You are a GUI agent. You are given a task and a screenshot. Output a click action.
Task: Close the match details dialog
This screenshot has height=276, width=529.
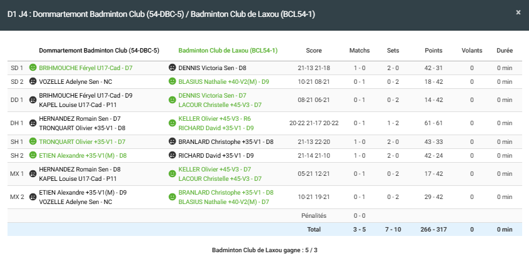pos(518,12)
